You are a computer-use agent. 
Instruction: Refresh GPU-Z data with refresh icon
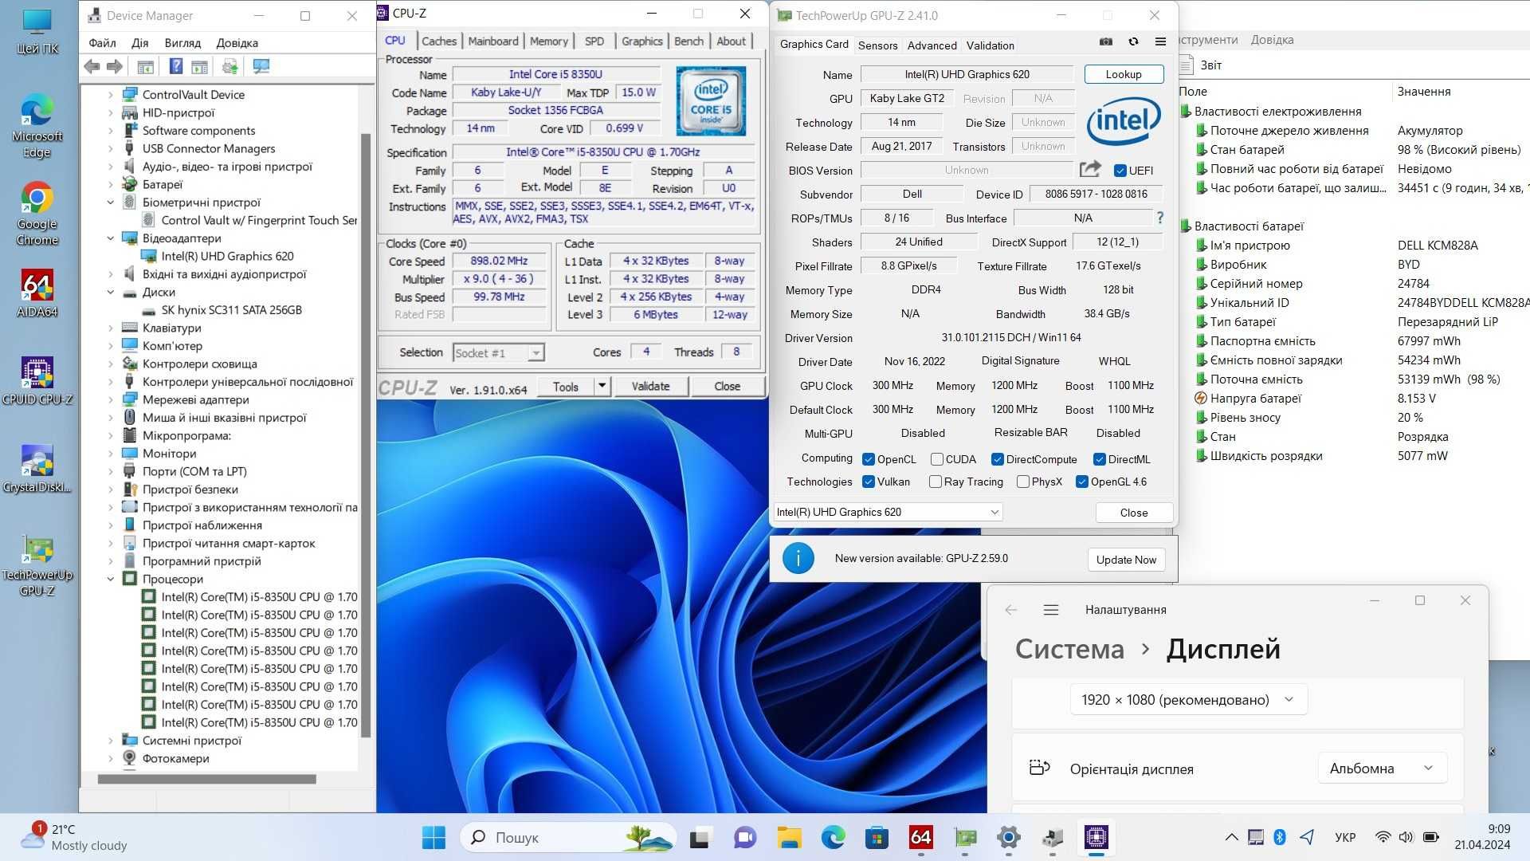tap(1133, 42)
